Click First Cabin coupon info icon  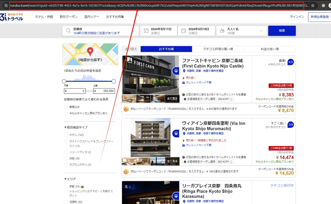231,99
